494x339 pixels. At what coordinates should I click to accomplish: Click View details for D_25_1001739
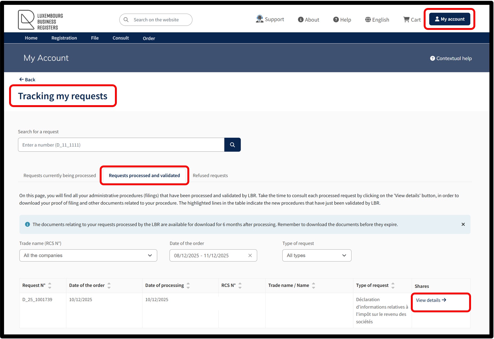pos(431,300)
